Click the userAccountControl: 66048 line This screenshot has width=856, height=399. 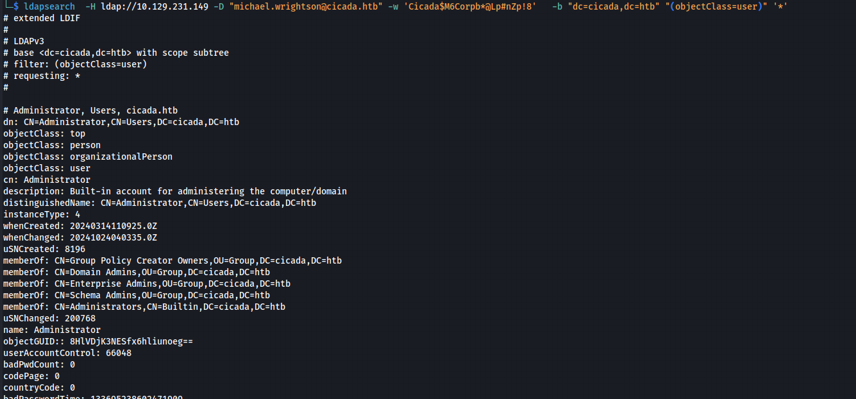tap(67, 353)
